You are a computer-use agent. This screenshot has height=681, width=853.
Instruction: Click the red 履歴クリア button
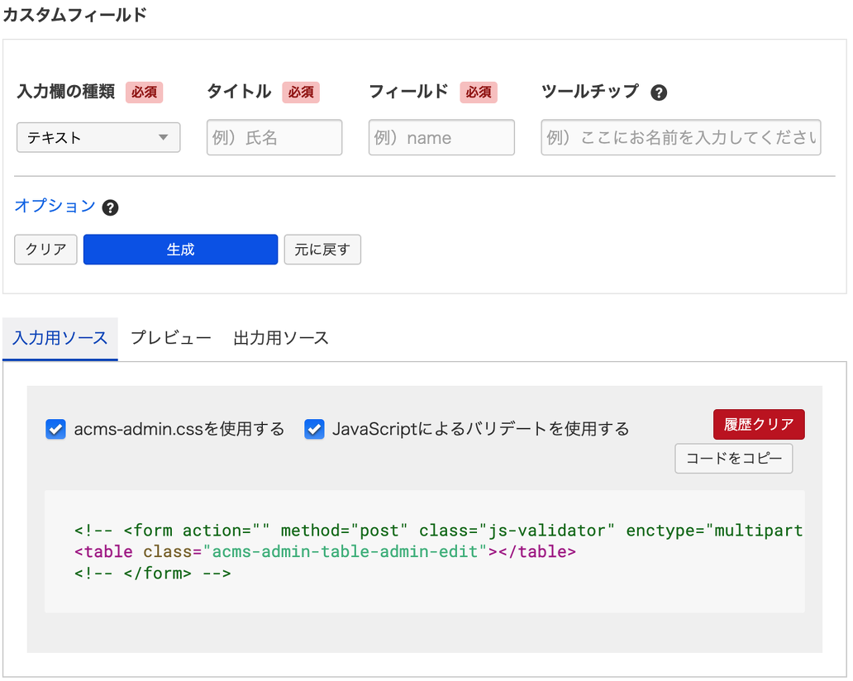tap(758, 424)
